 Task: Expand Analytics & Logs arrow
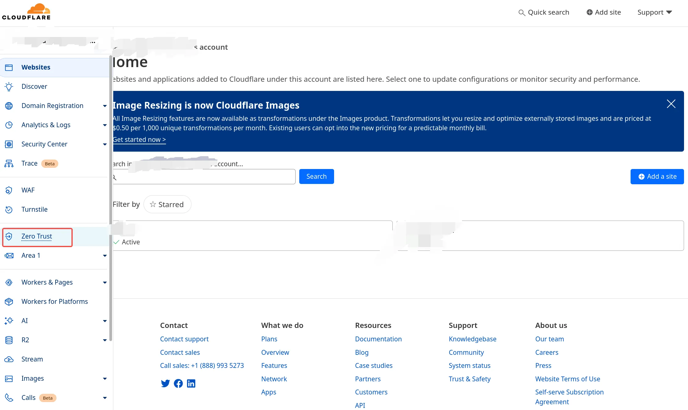pos(105,125)
